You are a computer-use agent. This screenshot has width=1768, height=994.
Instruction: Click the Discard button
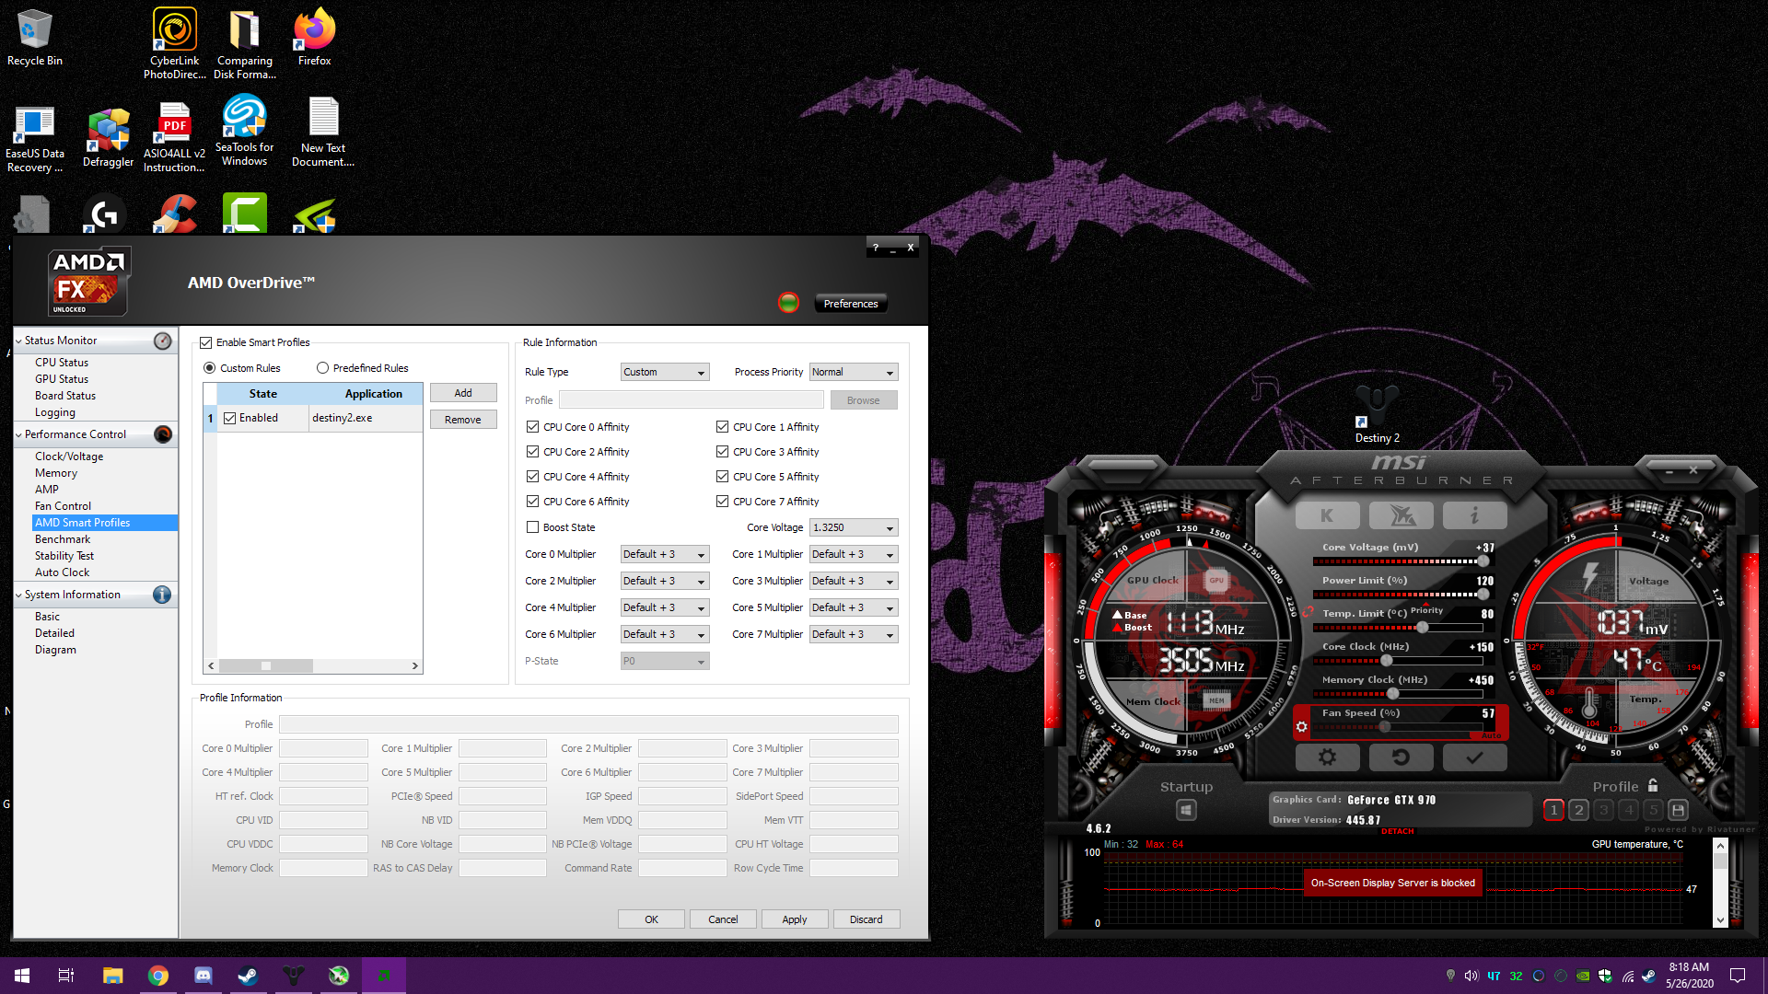[x=866, y=919]
